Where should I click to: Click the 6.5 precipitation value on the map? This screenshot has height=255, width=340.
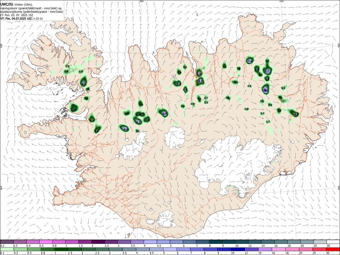(x=201, y=81)
